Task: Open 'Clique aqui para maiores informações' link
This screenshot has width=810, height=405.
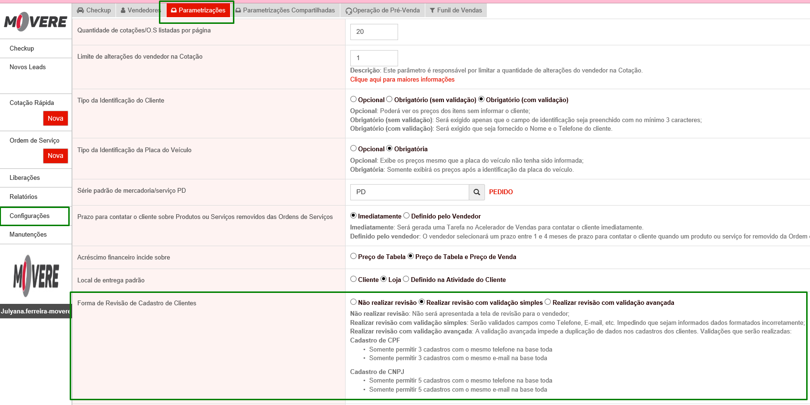Action: pyautogui.click(x=402, y=80)
